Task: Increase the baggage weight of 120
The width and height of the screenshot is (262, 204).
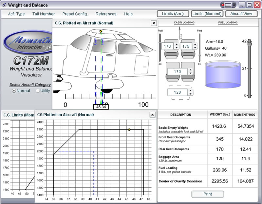Action: [x=191, y=91]
